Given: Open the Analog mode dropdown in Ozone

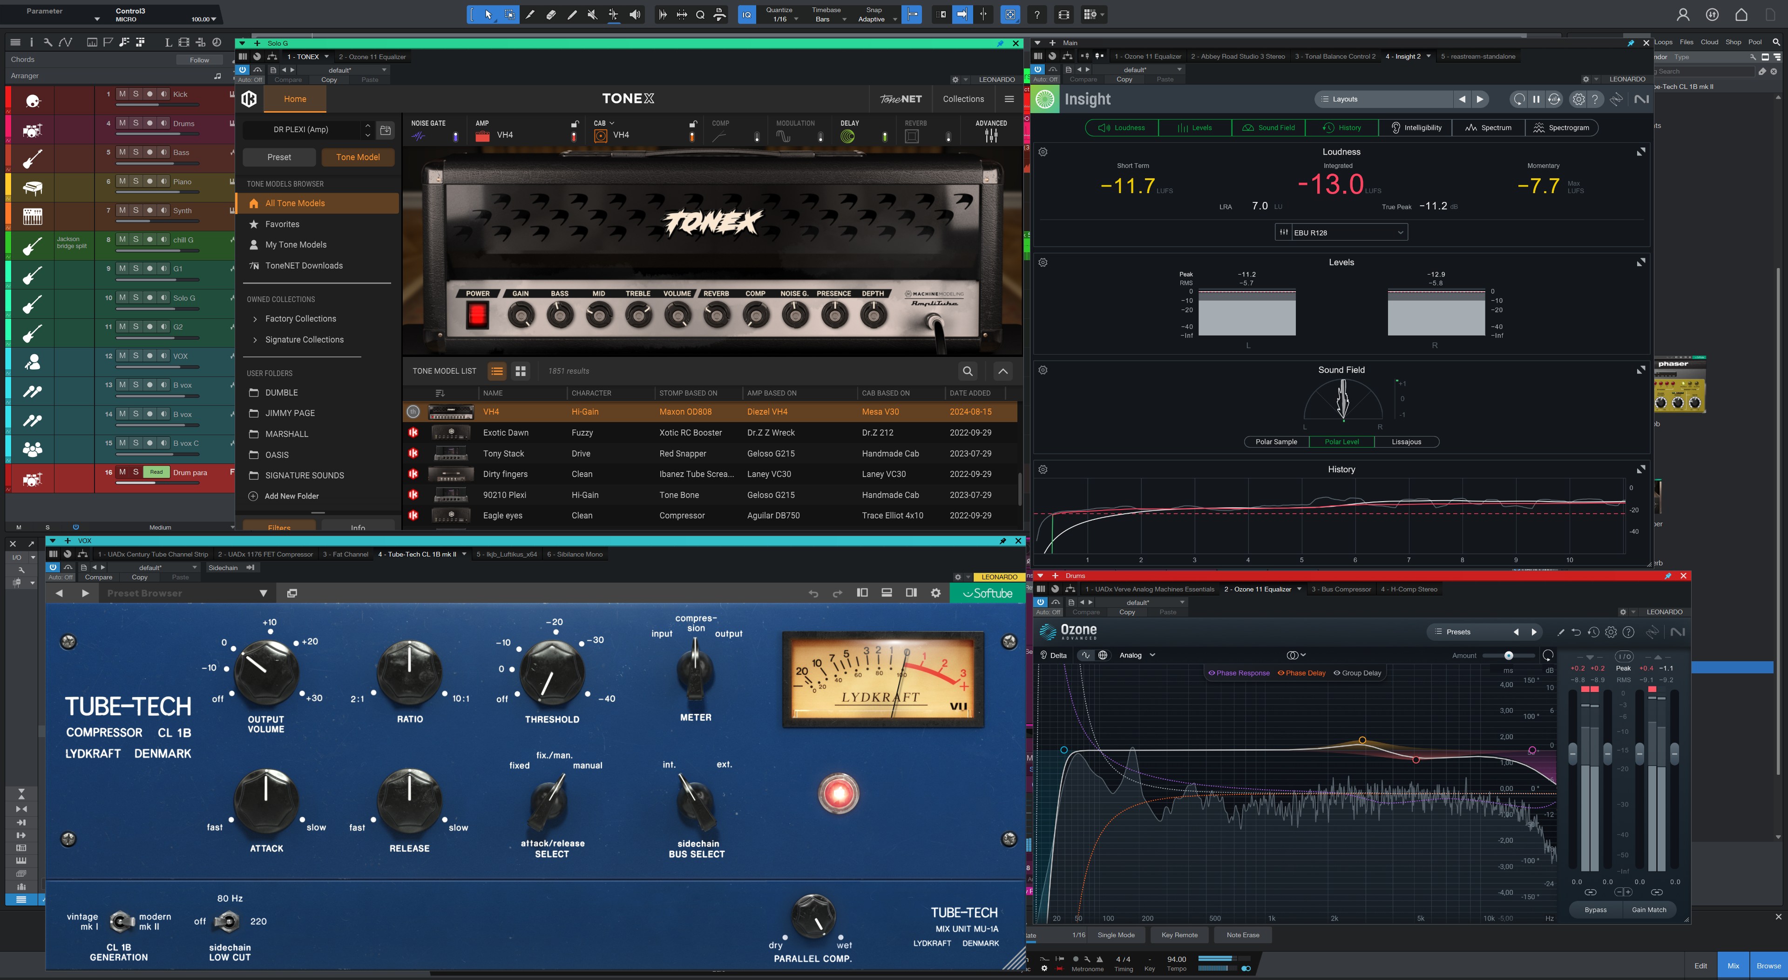Looking at the screenshot, I should (1137, 655).
